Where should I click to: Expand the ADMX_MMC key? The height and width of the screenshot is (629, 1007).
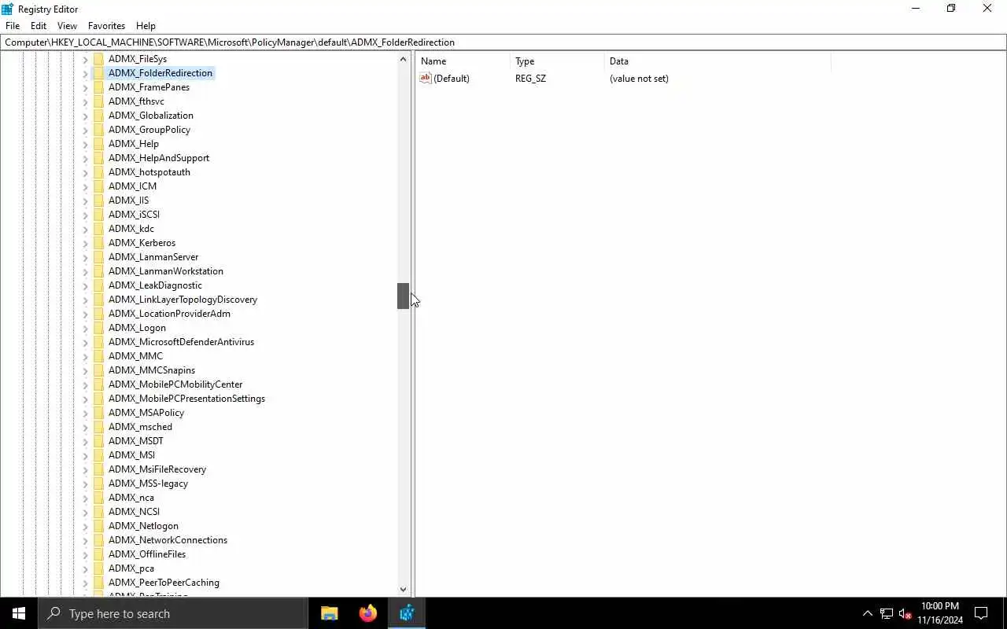coord(85,356)
